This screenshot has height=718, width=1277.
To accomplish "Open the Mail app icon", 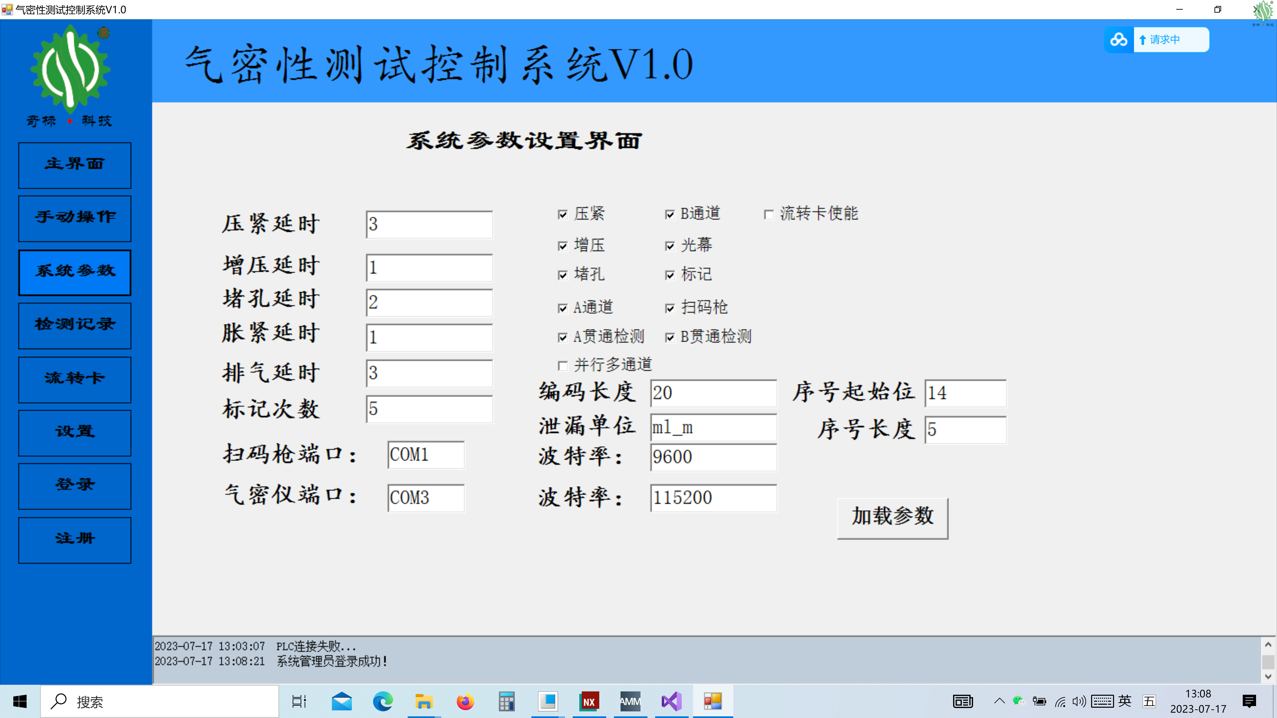I will click(x=342, y=701).
